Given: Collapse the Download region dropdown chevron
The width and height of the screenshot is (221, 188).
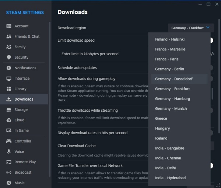Looking at the screenshot, I should tap(208, 28).
